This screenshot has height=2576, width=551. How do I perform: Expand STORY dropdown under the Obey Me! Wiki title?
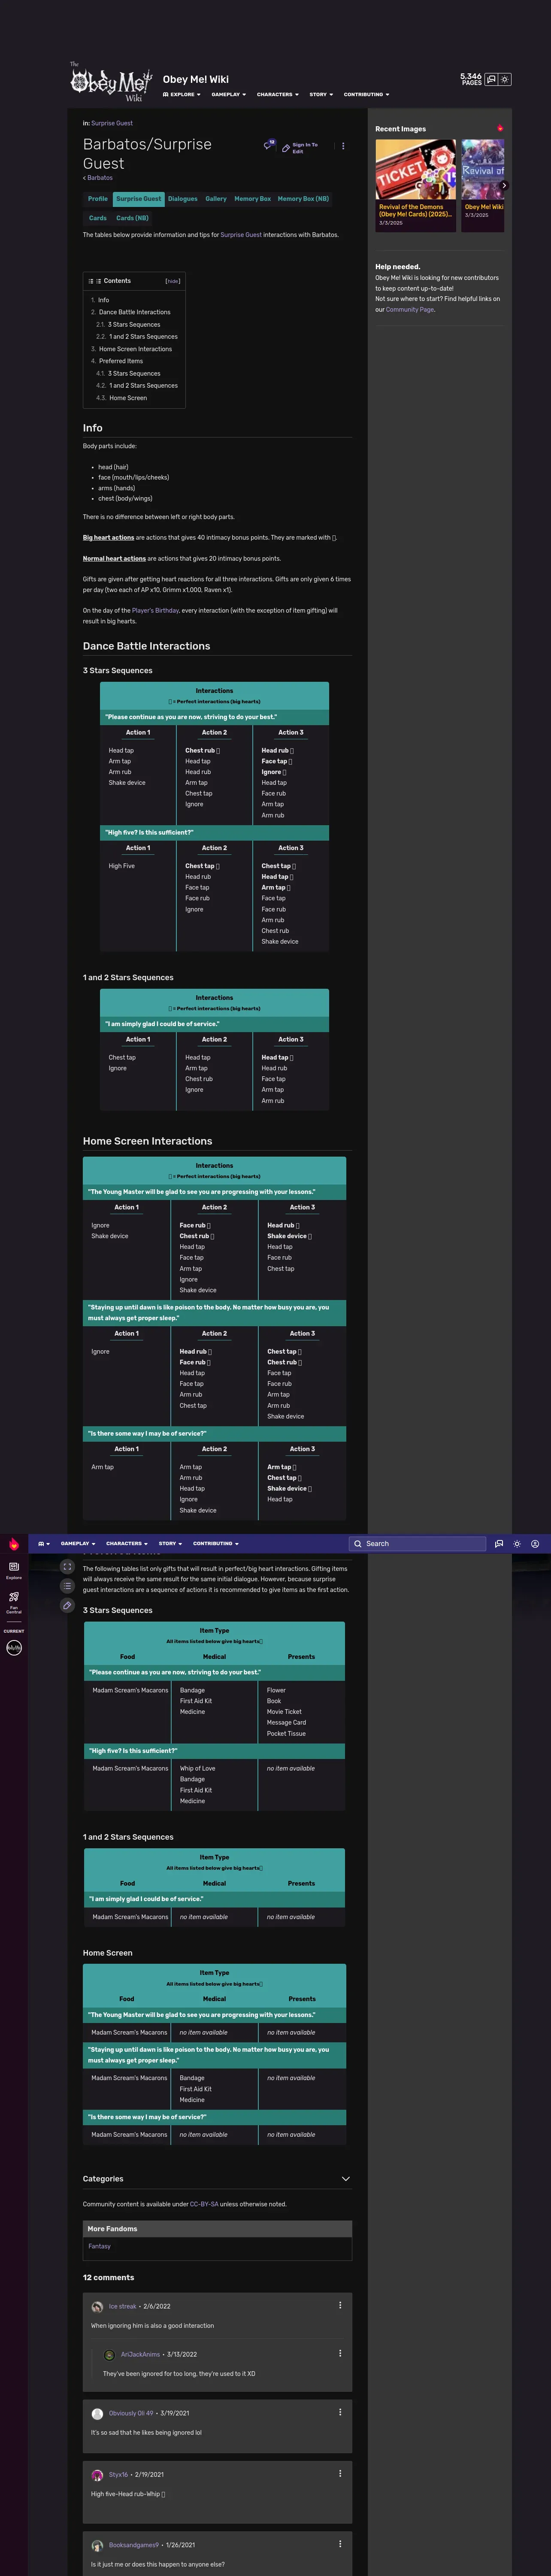(322, 95)
